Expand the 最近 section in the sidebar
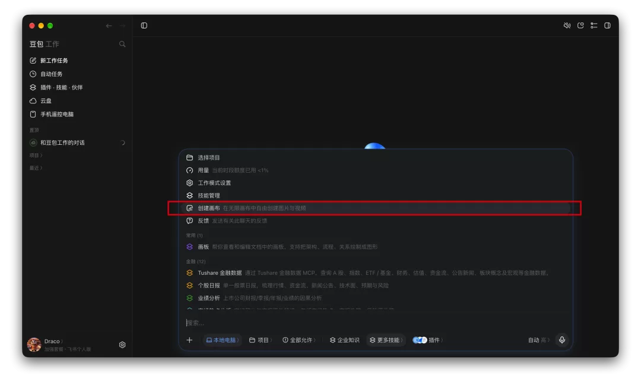Image resolution: width=641 pixels, height=387 pixels. point(36,168)
